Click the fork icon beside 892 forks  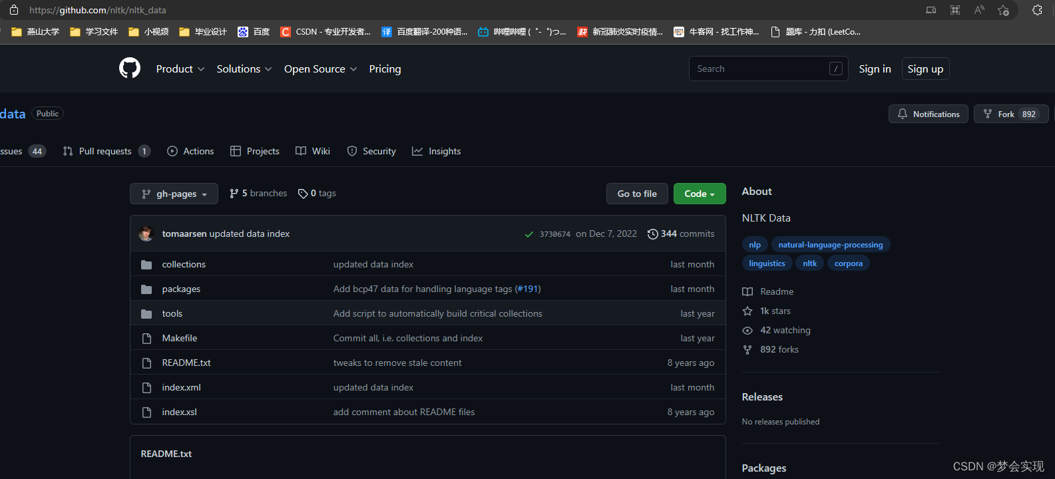pyautogui.click(x=747, y=350)
